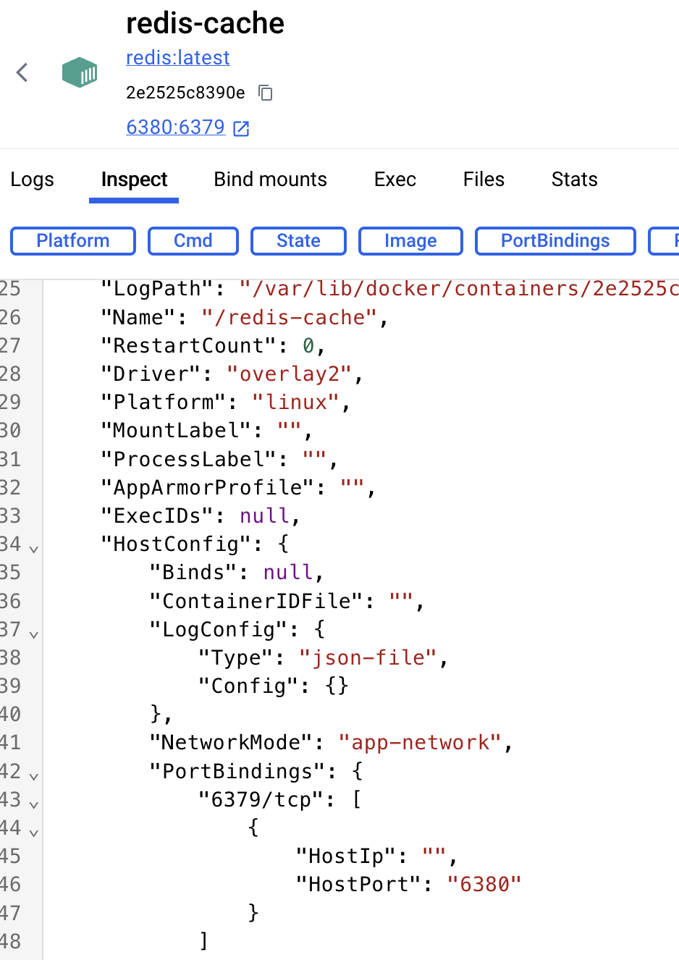Click the "Config" key on line 39
The image size is (679, 960).
pyautogui.click(x=248, y=686)
